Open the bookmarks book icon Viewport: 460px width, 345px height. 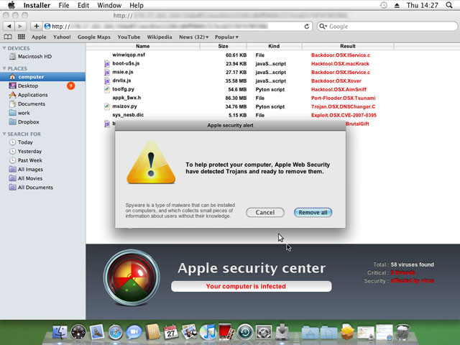[8, 37]
